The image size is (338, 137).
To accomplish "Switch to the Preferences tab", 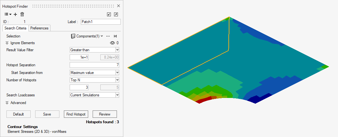I will [39, 28].
